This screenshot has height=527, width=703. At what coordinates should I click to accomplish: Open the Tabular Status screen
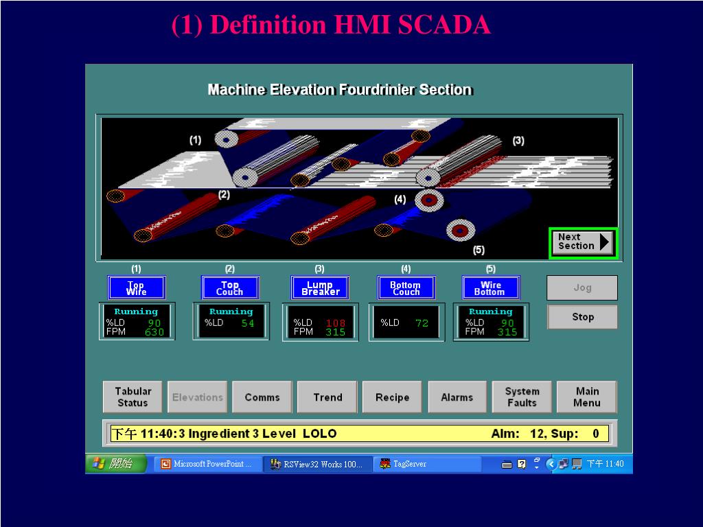[x=132, y=397]
